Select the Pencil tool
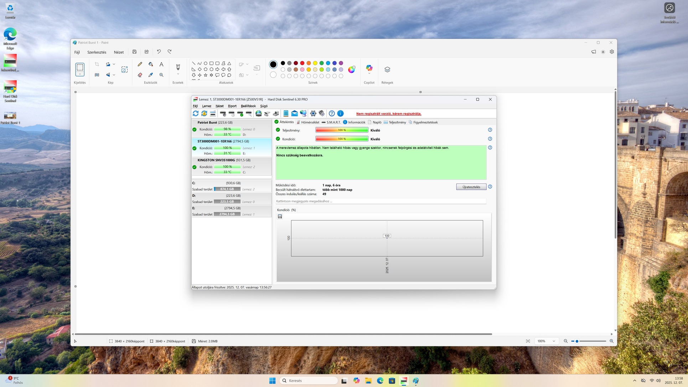The height and width of the screenshot is (387, 688). (x=140, y=64)
